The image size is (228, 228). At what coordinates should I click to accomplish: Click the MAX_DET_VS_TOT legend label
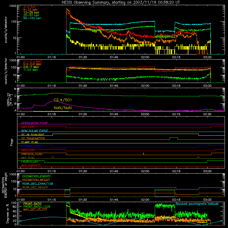click(x=35, y=209)
